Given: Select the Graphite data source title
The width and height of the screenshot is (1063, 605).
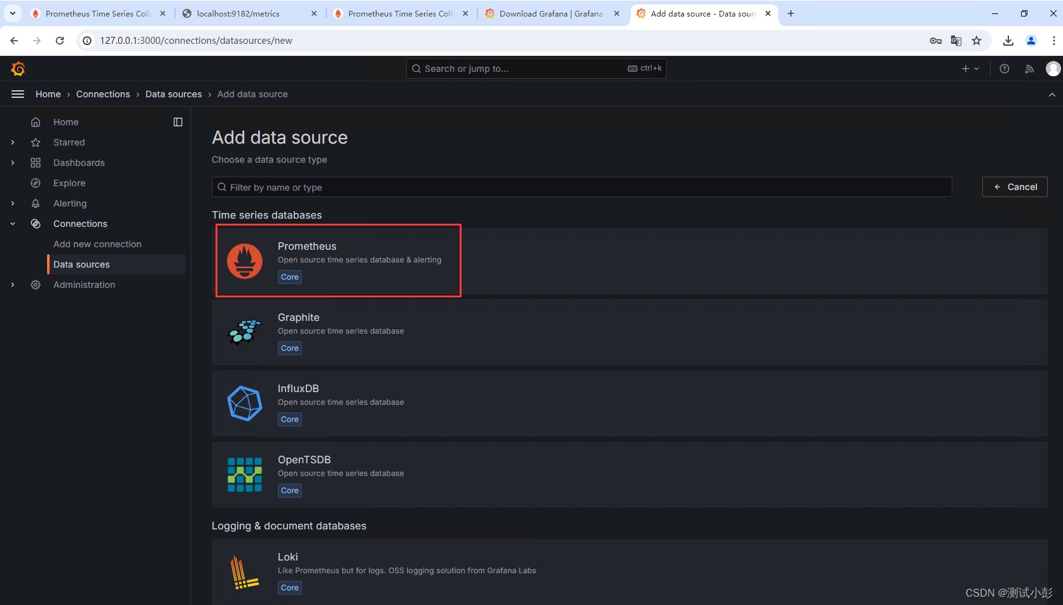Looking at the screenshot, I should (299, 317).
